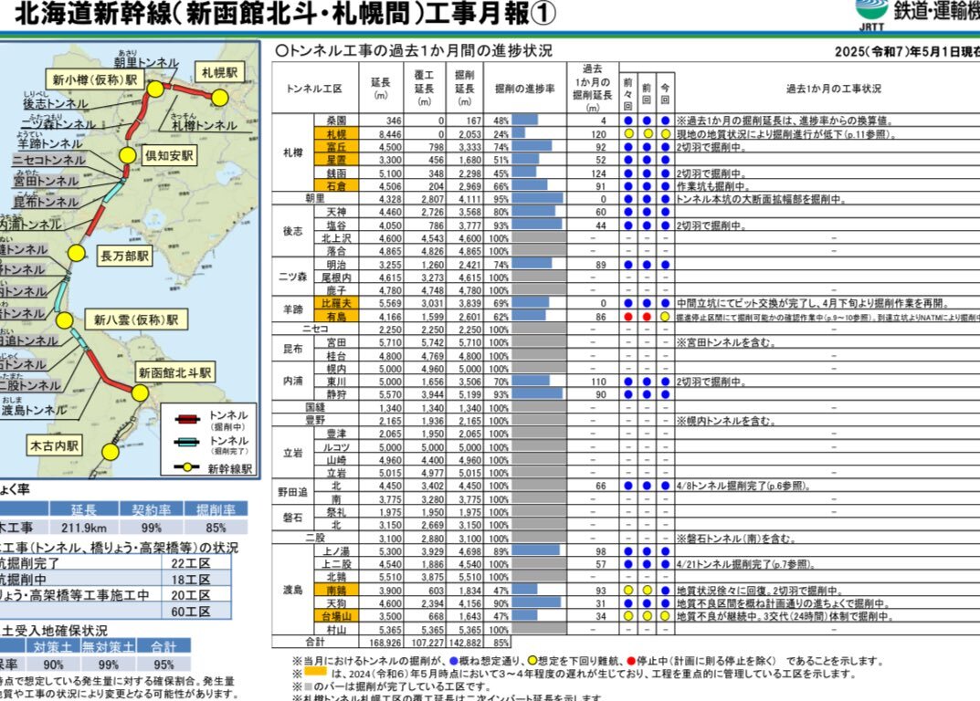Click the yellow marker of 新八雲(仮称)駅
This screenshot has width=980, height=701.
(x=64, y=320)
